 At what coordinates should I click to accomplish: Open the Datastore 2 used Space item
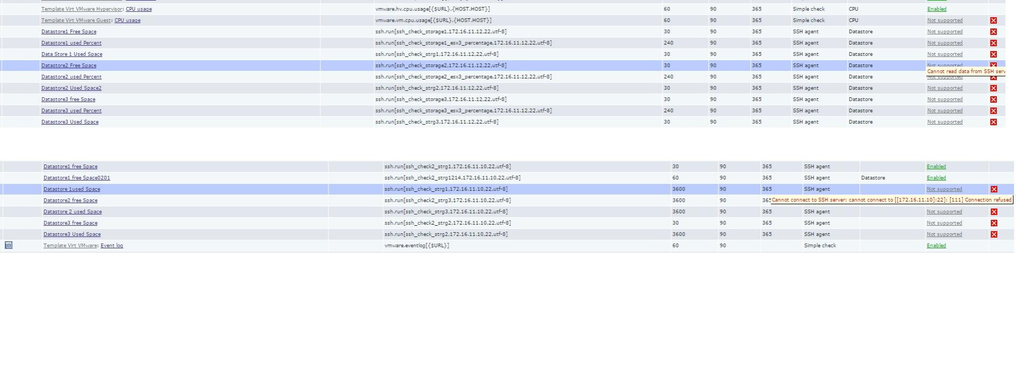pyautogui.click(x=73, y=212)
